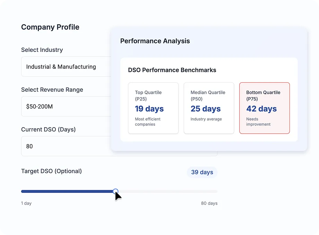Viewport: 319px width, 235px height.
Task: Click the Current DSO input showing 80
Action: click(x=66, y=146)
